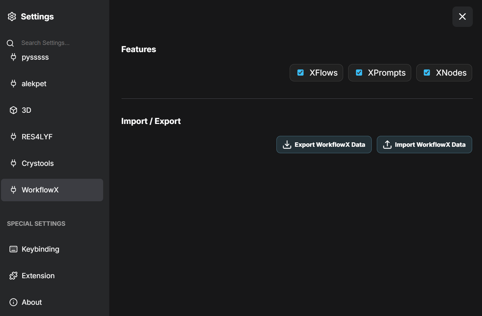
Task: Click the download arrow icon on Export button
Action: (287, 145)
